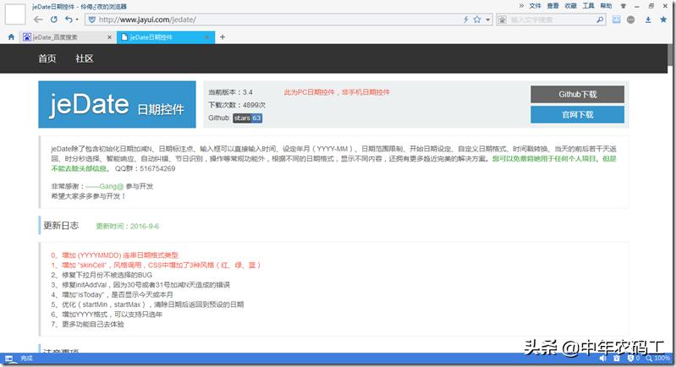The width and height of the screenshot is (676, 367).
Task: Click the 希望大家多多参与开发 text
Action: coord(88,196)
